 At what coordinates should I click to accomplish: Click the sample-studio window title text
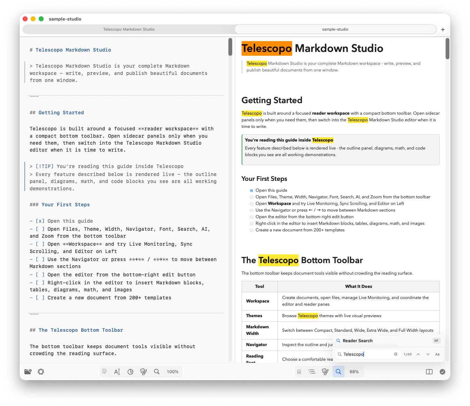pyautogui.click(x=65, y=19)
